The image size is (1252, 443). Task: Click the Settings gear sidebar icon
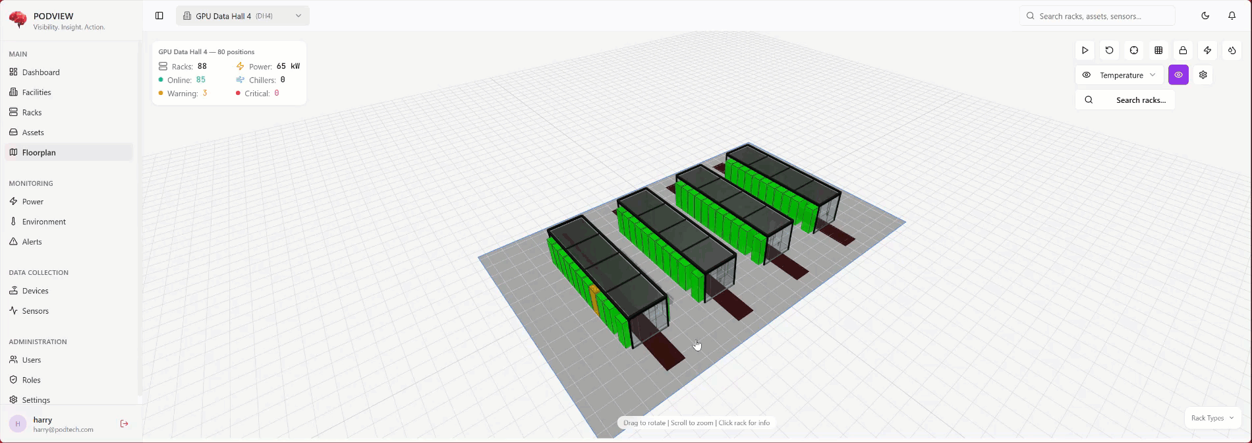[x=13, y=399]
